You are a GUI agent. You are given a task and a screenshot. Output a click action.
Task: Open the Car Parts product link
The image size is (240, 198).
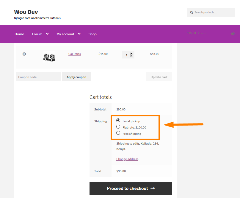point(75,54)
